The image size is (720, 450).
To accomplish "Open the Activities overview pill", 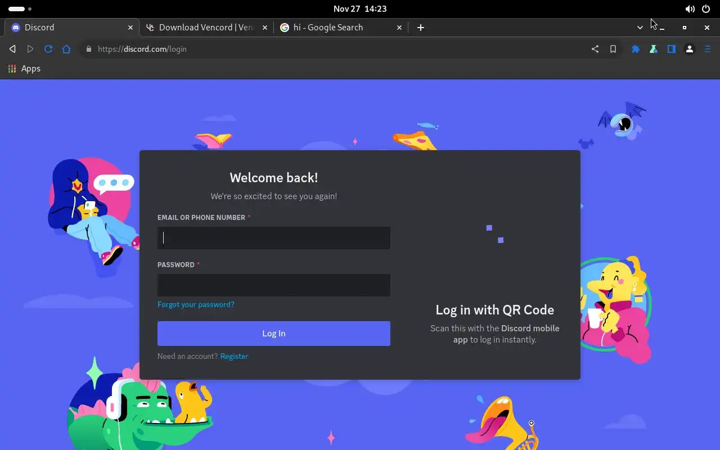I will pos(20,9).
